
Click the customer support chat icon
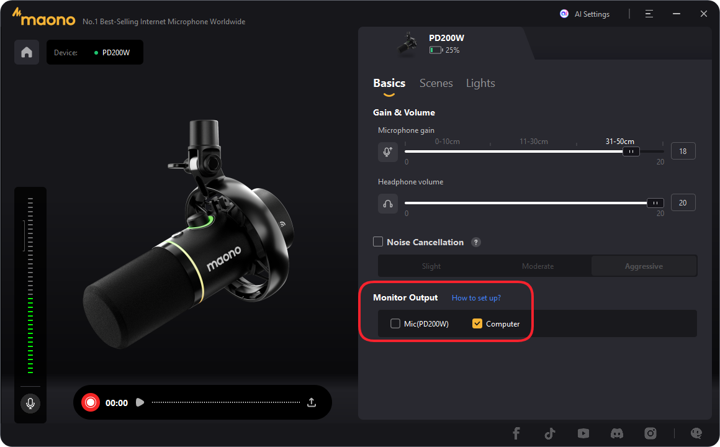[x=696, y=433]
